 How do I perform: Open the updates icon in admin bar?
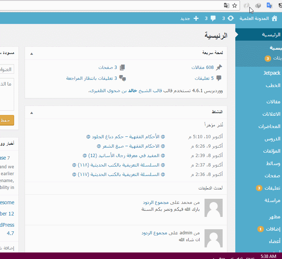point(231,18)
